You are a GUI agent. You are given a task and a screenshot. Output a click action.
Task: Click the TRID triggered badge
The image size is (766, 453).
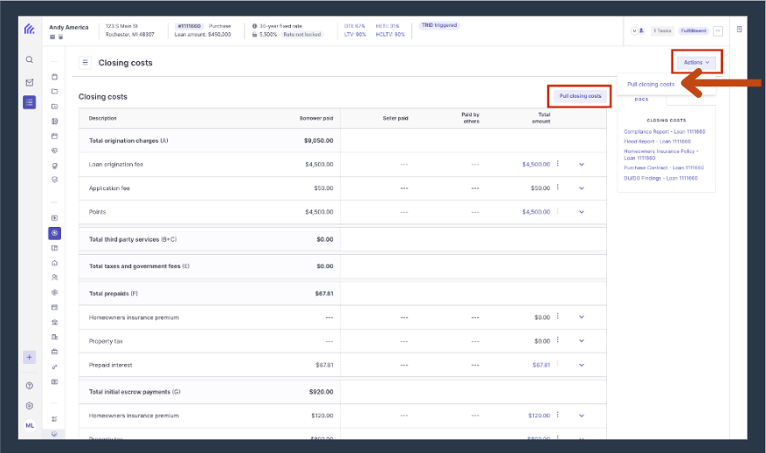tap(439, 25)
